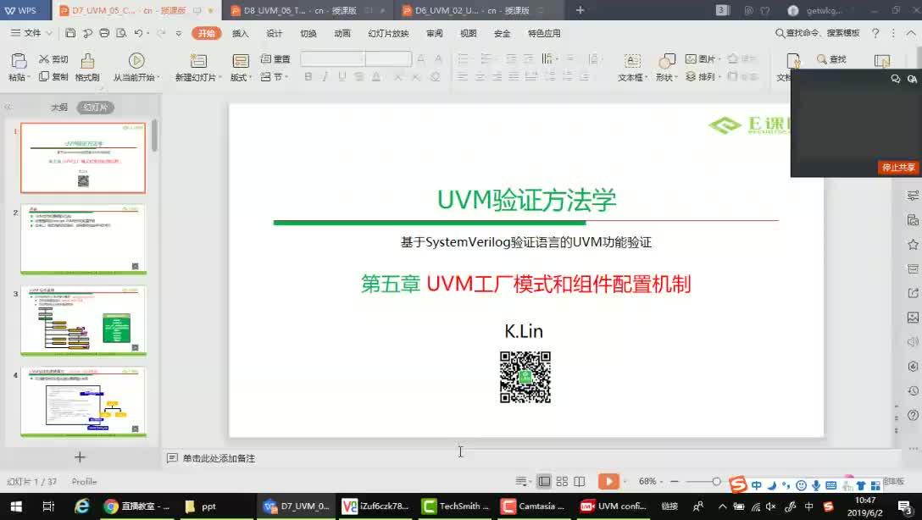
Task: Open the quick access toolbar customize arrow
Action: (178, 34)
